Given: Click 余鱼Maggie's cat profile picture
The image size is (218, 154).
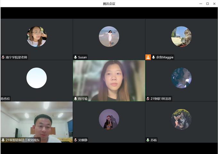Looking at the screenshot, I should [181, 36].
